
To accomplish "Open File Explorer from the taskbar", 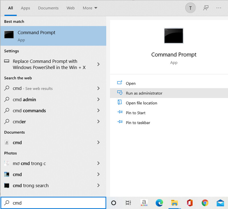I will tap(174, 203).
